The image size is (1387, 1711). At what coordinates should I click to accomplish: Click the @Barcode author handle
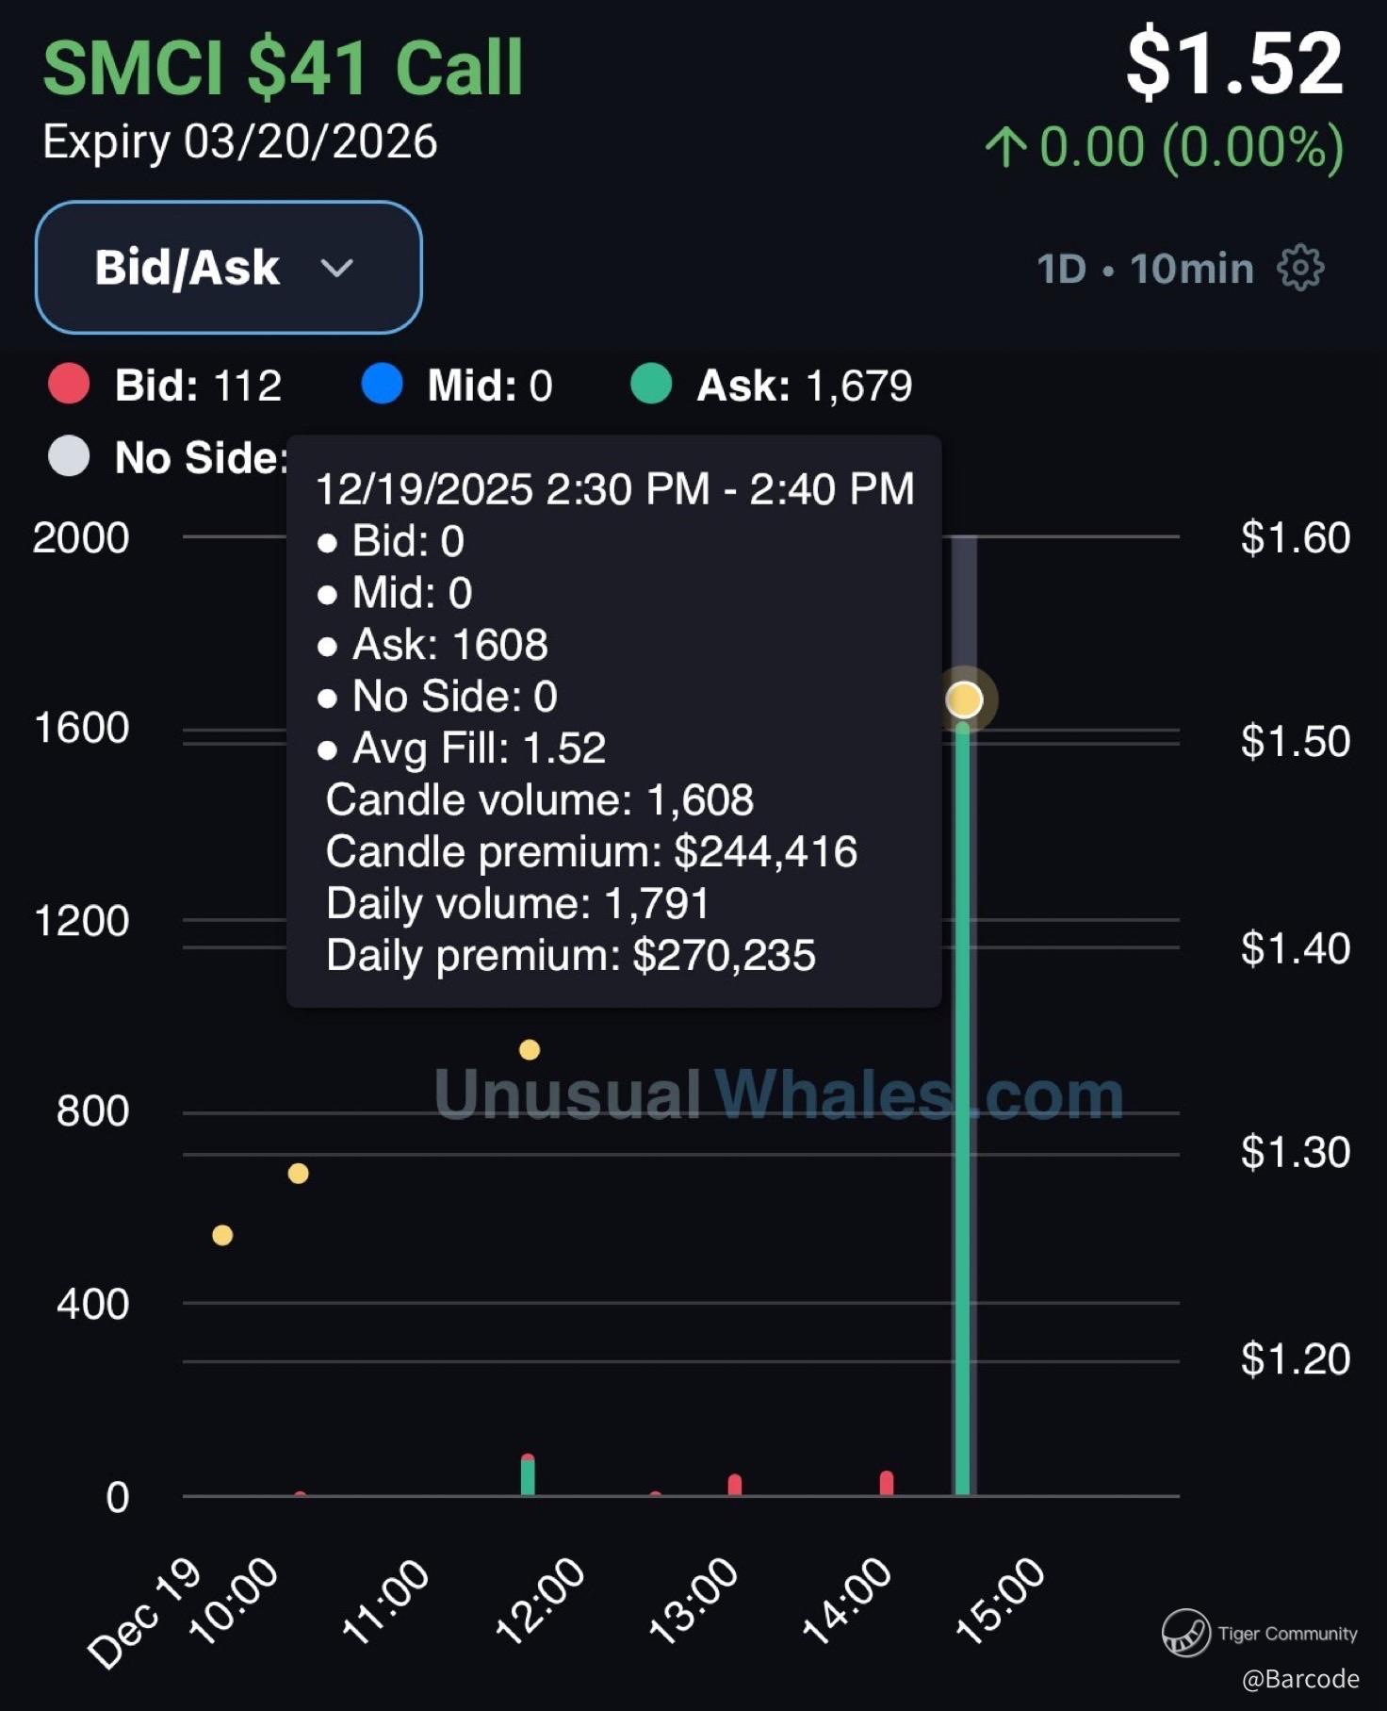tap(1300, 1679)
